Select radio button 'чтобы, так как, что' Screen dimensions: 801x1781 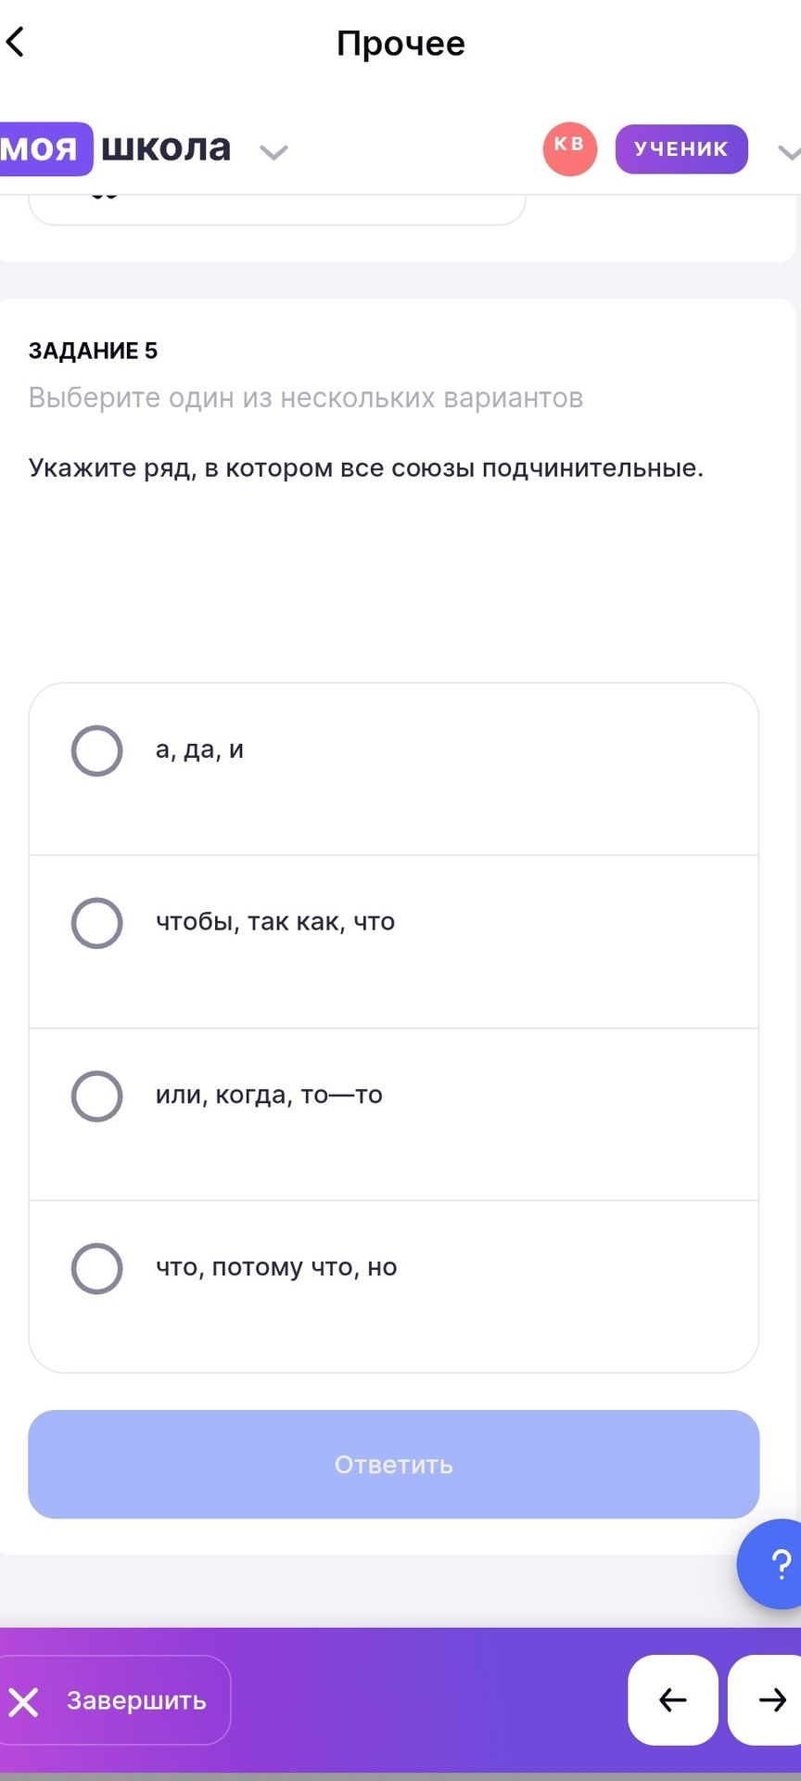[97, 923]
